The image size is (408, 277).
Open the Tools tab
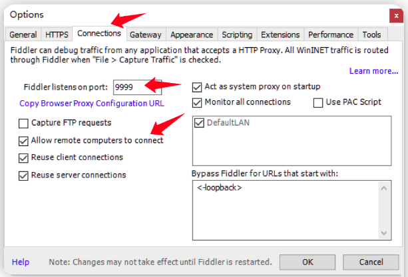371,35
